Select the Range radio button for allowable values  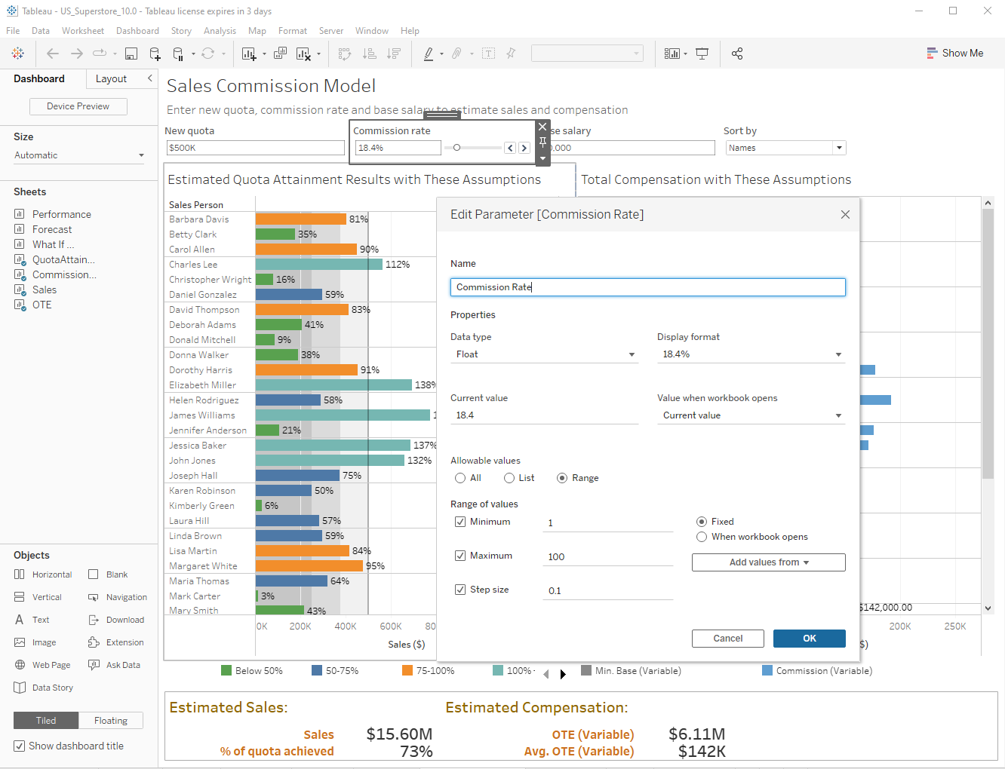[562, 477]
